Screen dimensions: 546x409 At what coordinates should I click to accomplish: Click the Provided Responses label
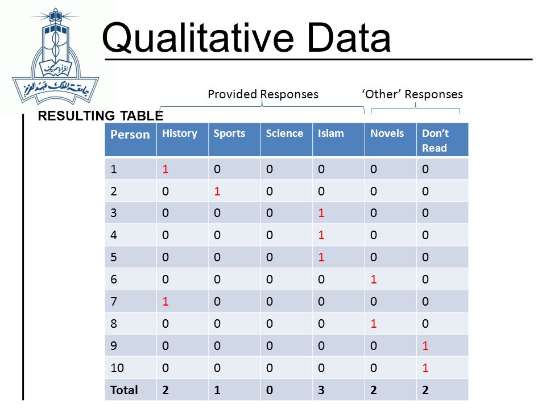tap(263, 94)
